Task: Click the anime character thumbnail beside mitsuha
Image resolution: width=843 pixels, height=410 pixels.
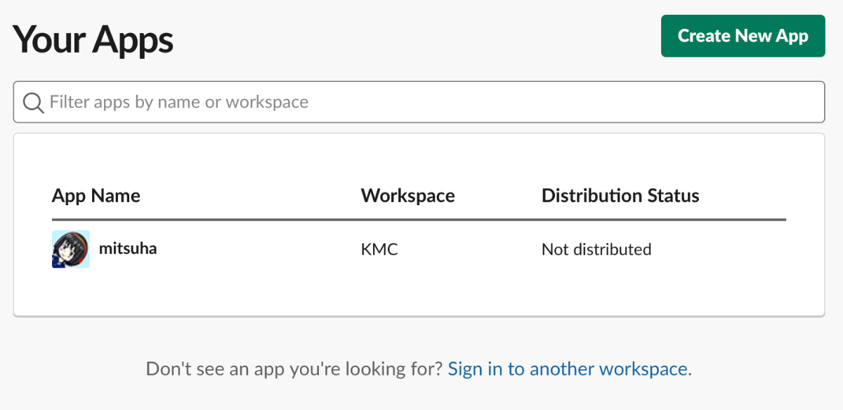Action: [x=71, y=249]
